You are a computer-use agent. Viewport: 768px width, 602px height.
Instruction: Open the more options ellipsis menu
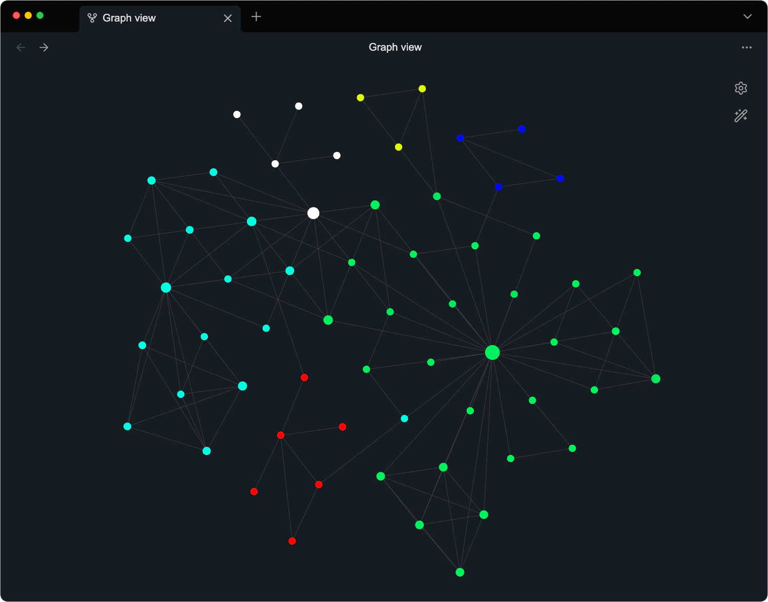(746, 47)
